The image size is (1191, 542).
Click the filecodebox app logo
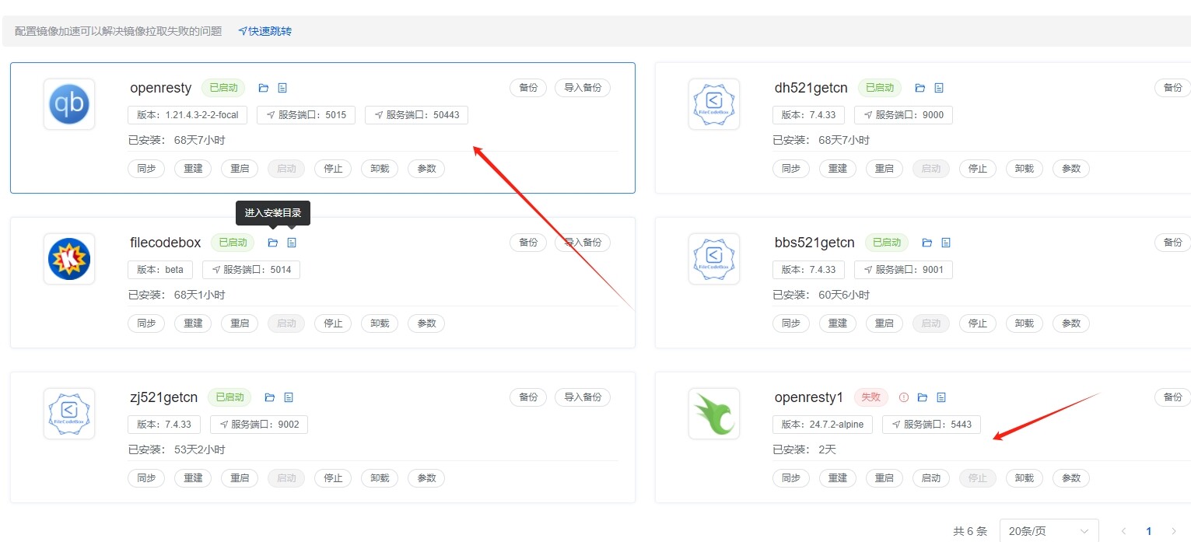(x=69, y=259)
